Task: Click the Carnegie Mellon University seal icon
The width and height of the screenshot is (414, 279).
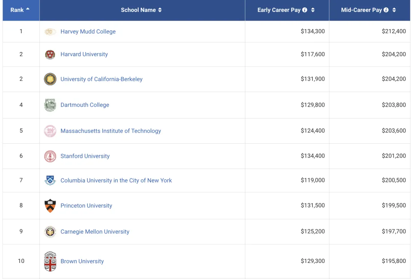Action: [x=50, y=232]
